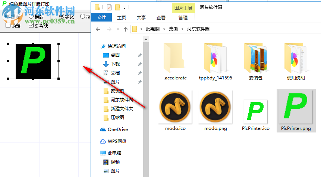
Task: Open the recent locations dropdown arrow
Action: pos(118,29)
